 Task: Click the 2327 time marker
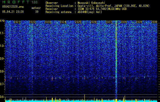tap(109, 22)
